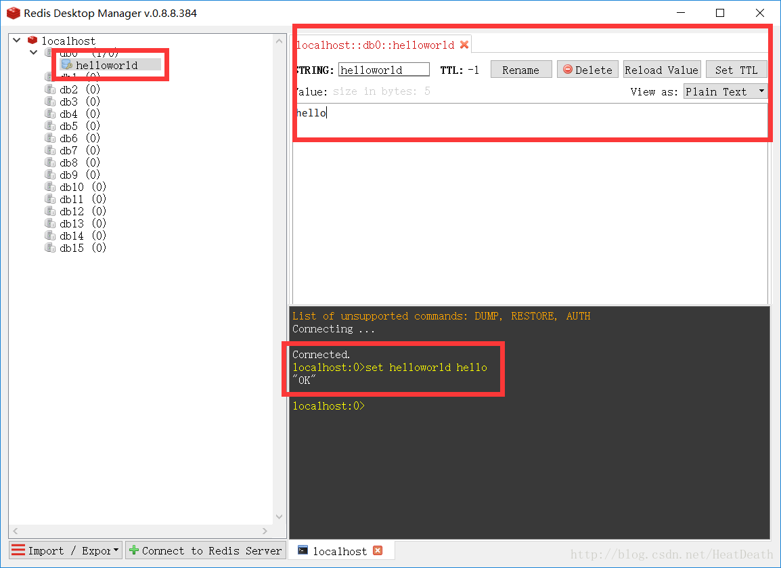Click the Redis Desktop Manager title icon
This screenshot has width=781, height=568.
click(14, 13)
